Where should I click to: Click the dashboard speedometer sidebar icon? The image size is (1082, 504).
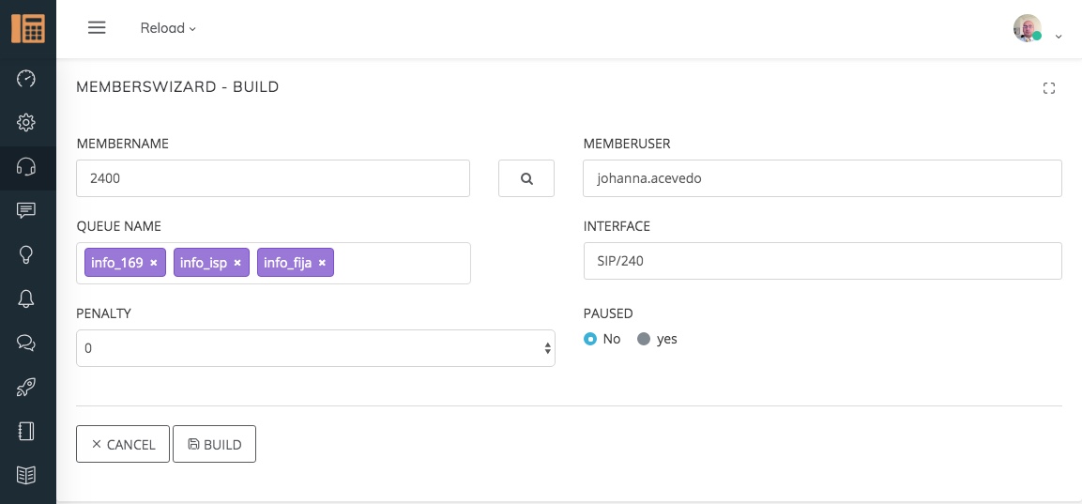pyautogui.click(x=26, y=79)
